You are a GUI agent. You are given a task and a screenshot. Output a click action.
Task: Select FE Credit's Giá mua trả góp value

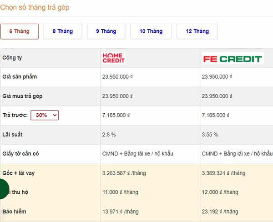click(x=217, y=96)
